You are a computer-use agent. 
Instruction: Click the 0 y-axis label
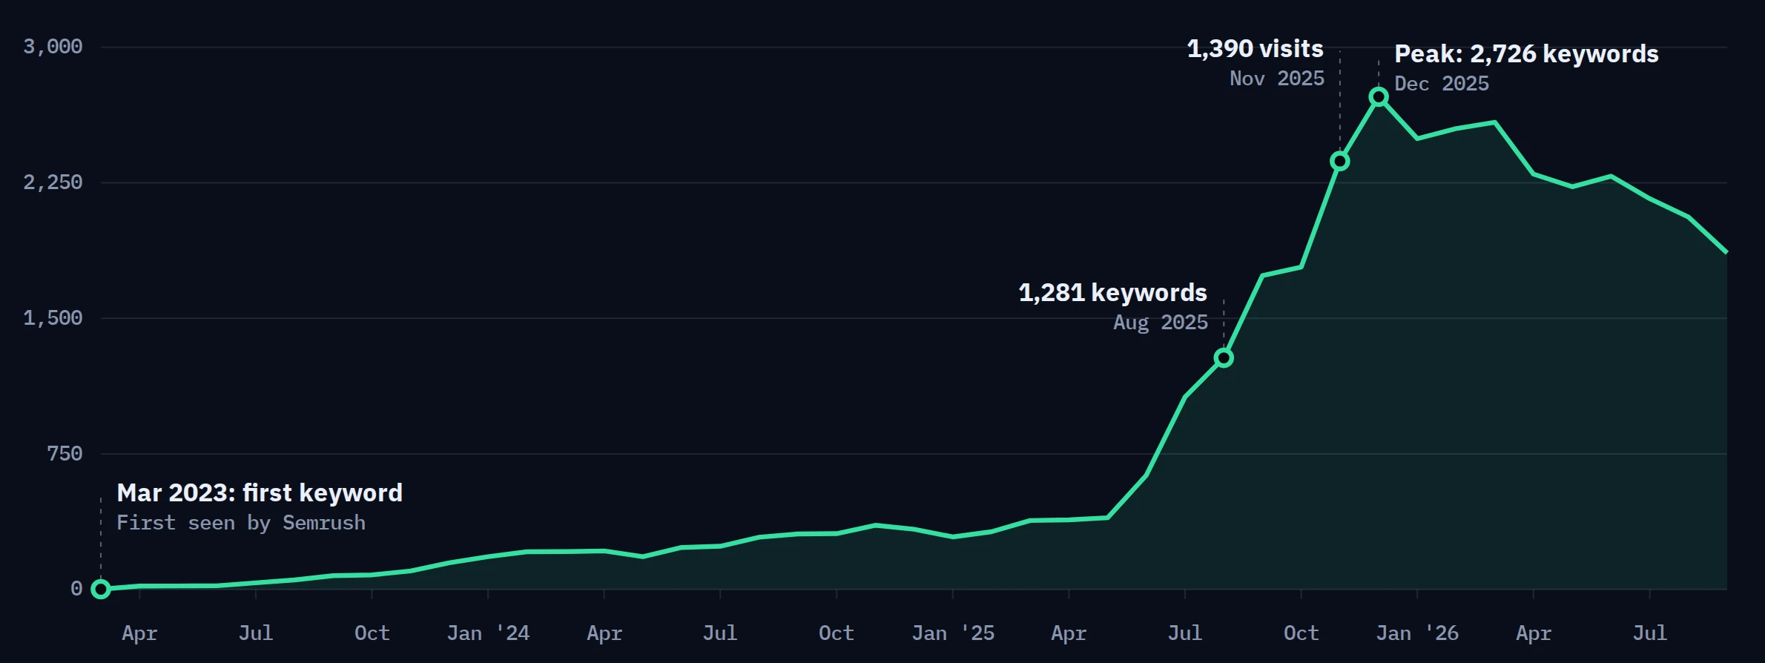pos(76,589)
